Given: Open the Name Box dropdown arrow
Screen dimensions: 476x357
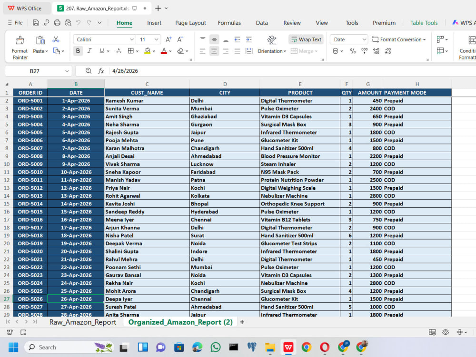Looking at the screenshot, I should pyautogui.click(x=67, y=71).
